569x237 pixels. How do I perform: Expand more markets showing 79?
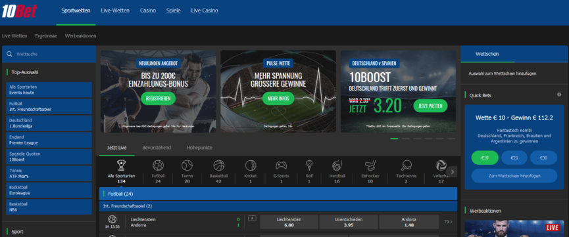448,222
